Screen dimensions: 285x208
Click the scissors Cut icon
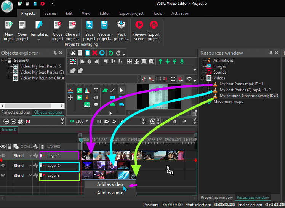click(73, 53)
